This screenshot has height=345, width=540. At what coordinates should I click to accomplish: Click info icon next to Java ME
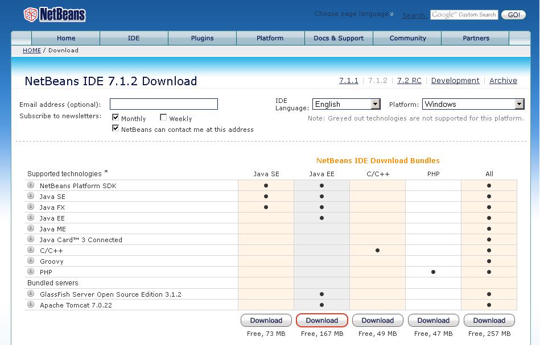click(x=31, y=228)
